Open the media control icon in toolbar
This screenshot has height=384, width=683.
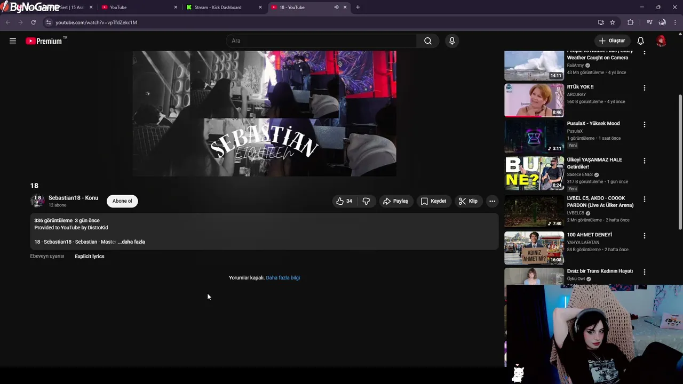pyautogui.click(x=649, y=22)
